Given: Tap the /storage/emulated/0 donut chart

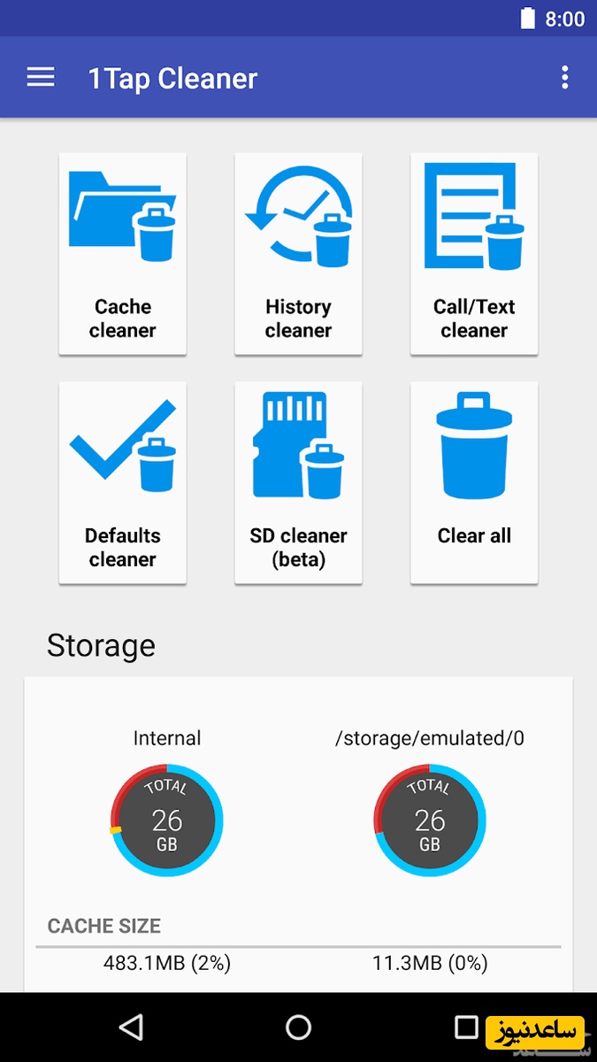Looking at the screenshot, I should 429,820.
